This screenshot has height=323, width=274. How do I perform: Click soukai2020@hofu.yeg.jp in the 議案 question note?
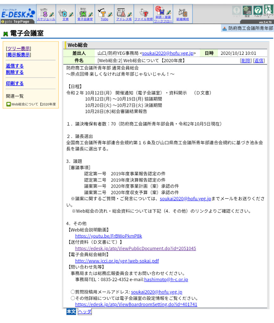[186, 198]
